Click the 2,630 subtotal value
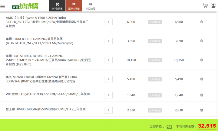 pos(179,110)
